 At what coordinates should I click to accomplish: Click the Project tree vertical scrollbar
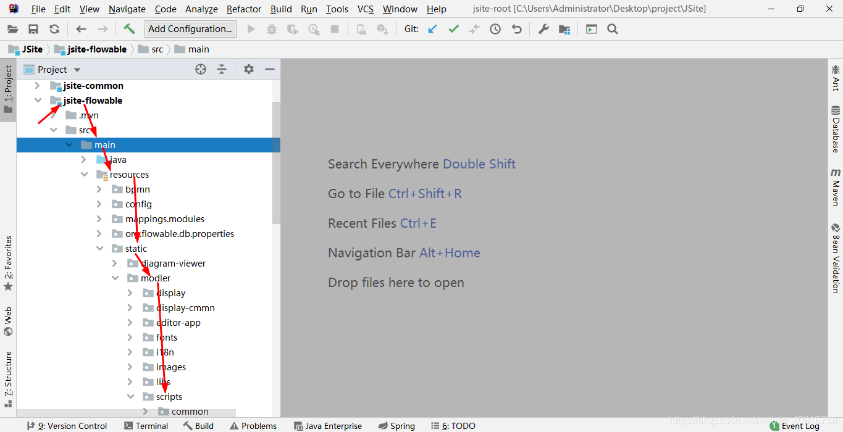(x=276, y=162)
